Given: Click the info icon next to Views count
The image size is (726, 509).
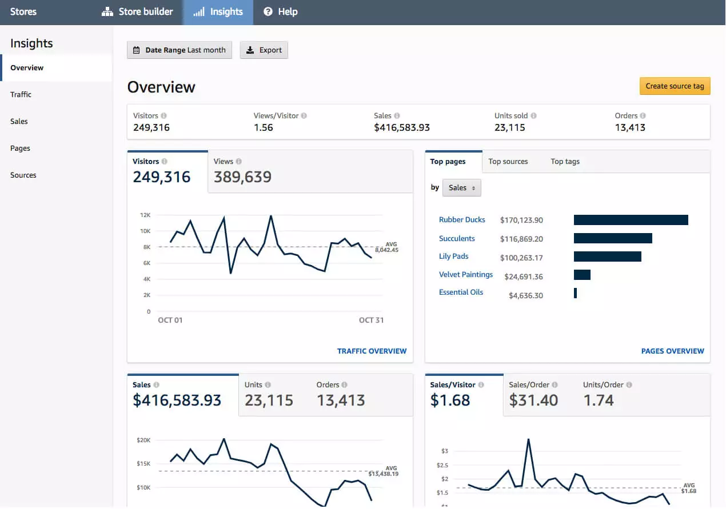Looking at the screenshot, I should click(239, 161).
